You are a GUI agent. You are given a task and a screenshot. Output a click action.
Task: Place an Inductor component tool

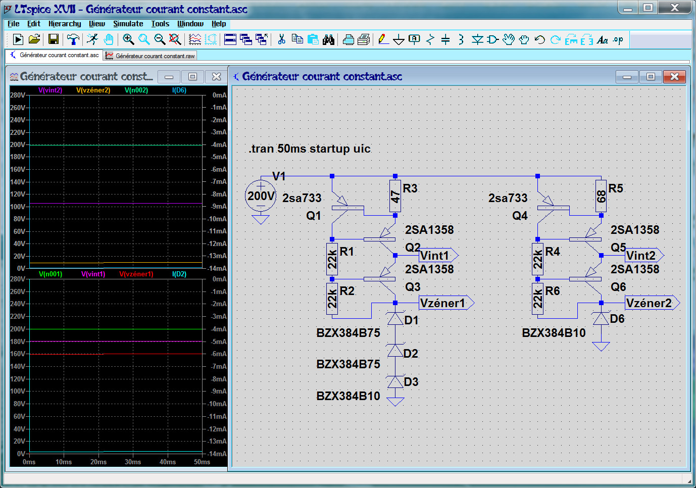461,39
